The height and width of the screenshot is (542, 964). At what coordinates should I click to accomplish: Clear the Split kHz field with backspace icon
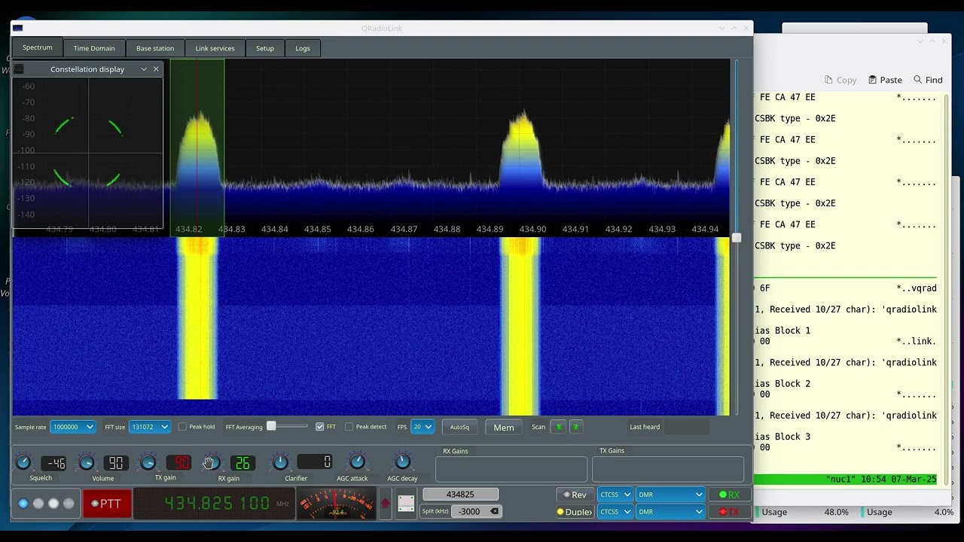click(x=494, y=511)
